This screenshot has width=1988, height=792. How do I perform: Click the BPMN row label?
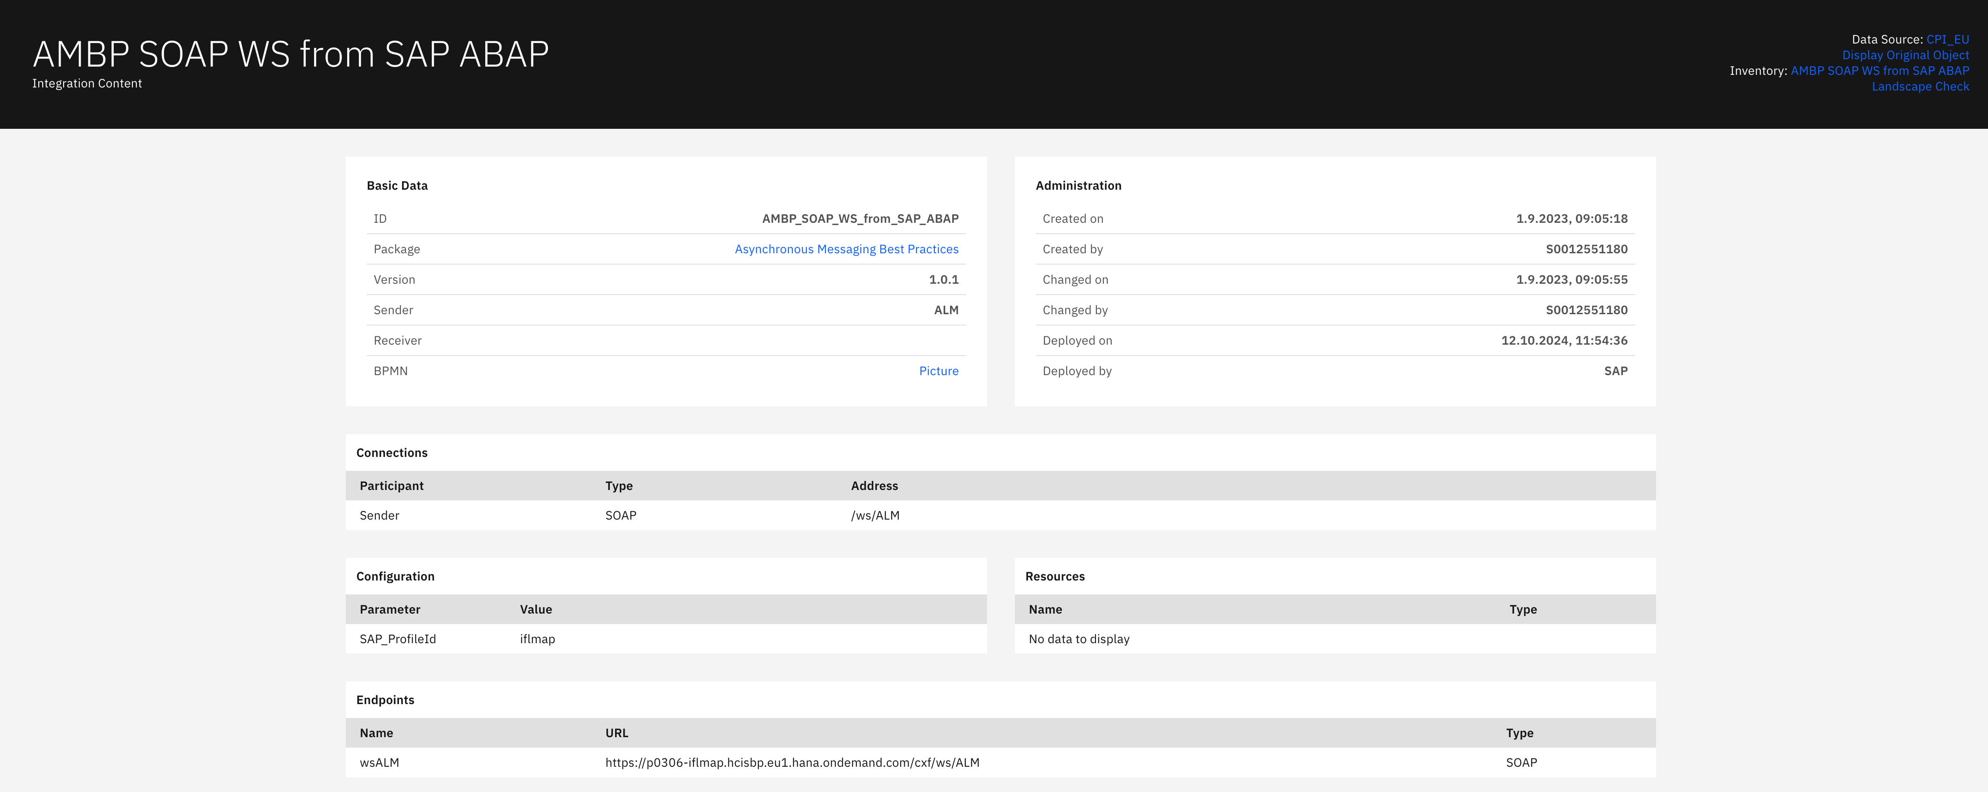[390, 371]
